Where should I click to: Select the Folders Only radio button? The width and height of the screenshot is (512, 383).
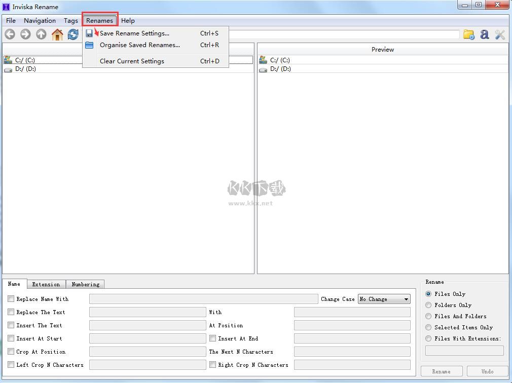pos(428,305)
